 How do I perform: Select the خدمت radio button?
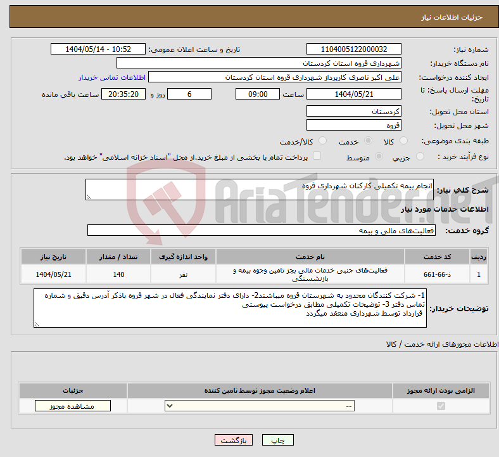[x=368, y=141]
